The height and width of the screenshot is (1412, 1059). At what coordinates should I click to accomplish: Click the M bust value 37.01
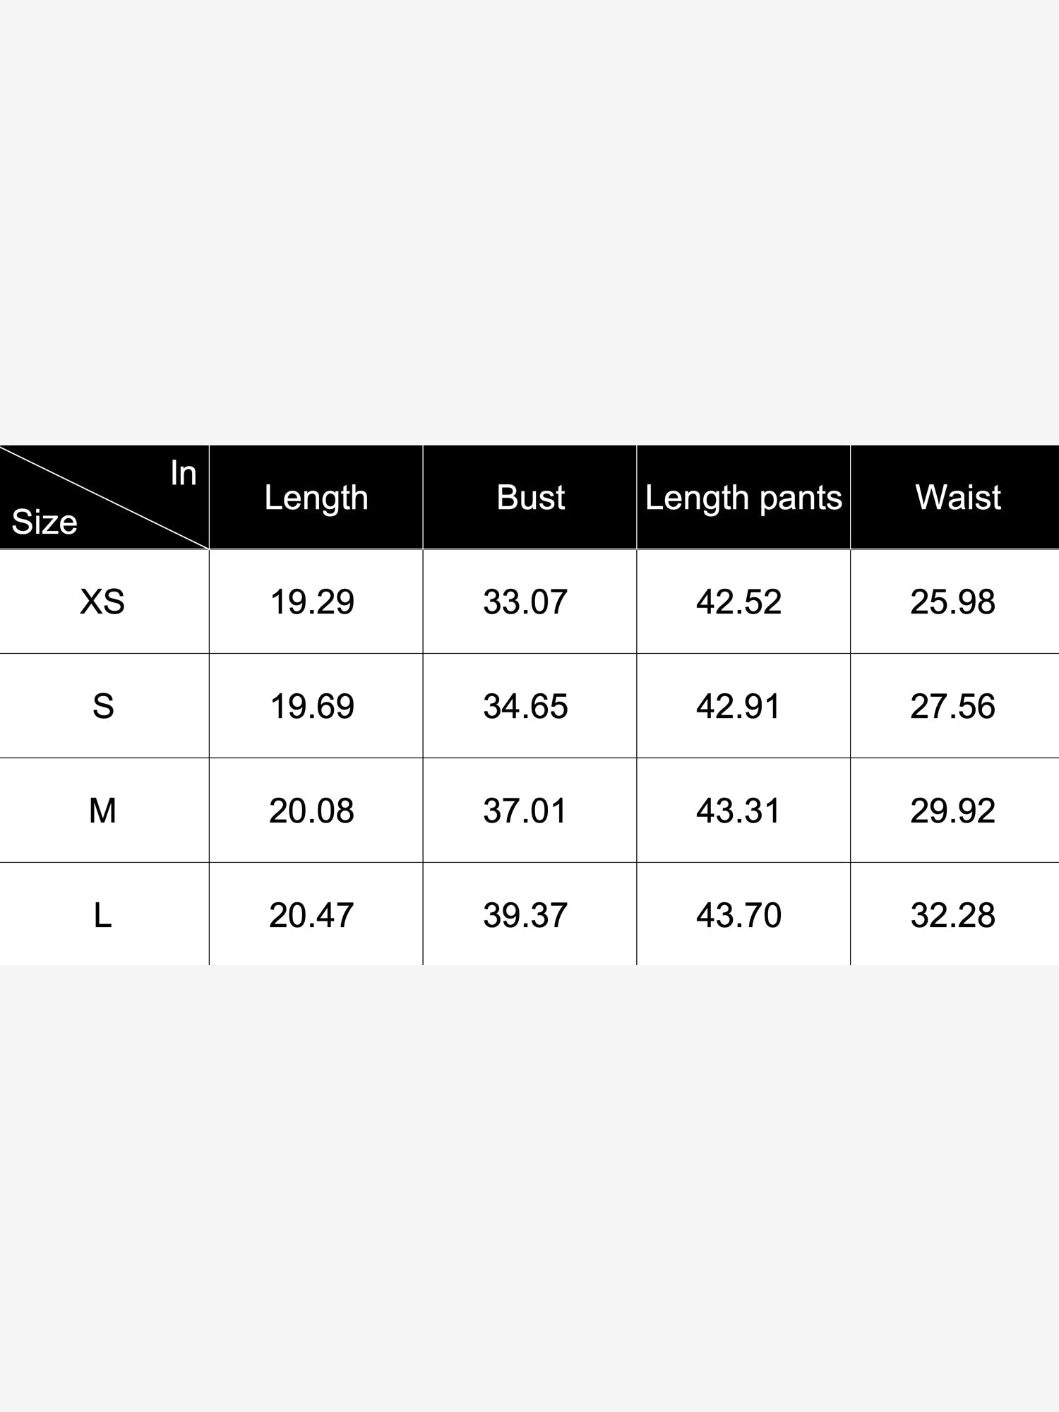525,811
